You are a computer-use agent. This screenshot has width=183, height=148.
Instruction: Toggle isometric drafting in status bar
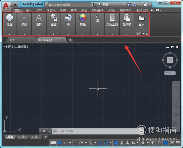point(90,143)
